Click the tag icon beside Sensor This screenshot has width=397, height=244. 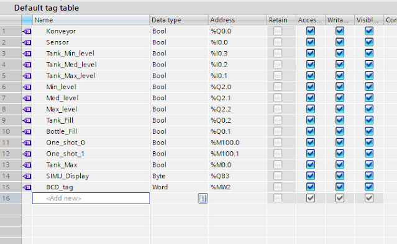(27, 42)
